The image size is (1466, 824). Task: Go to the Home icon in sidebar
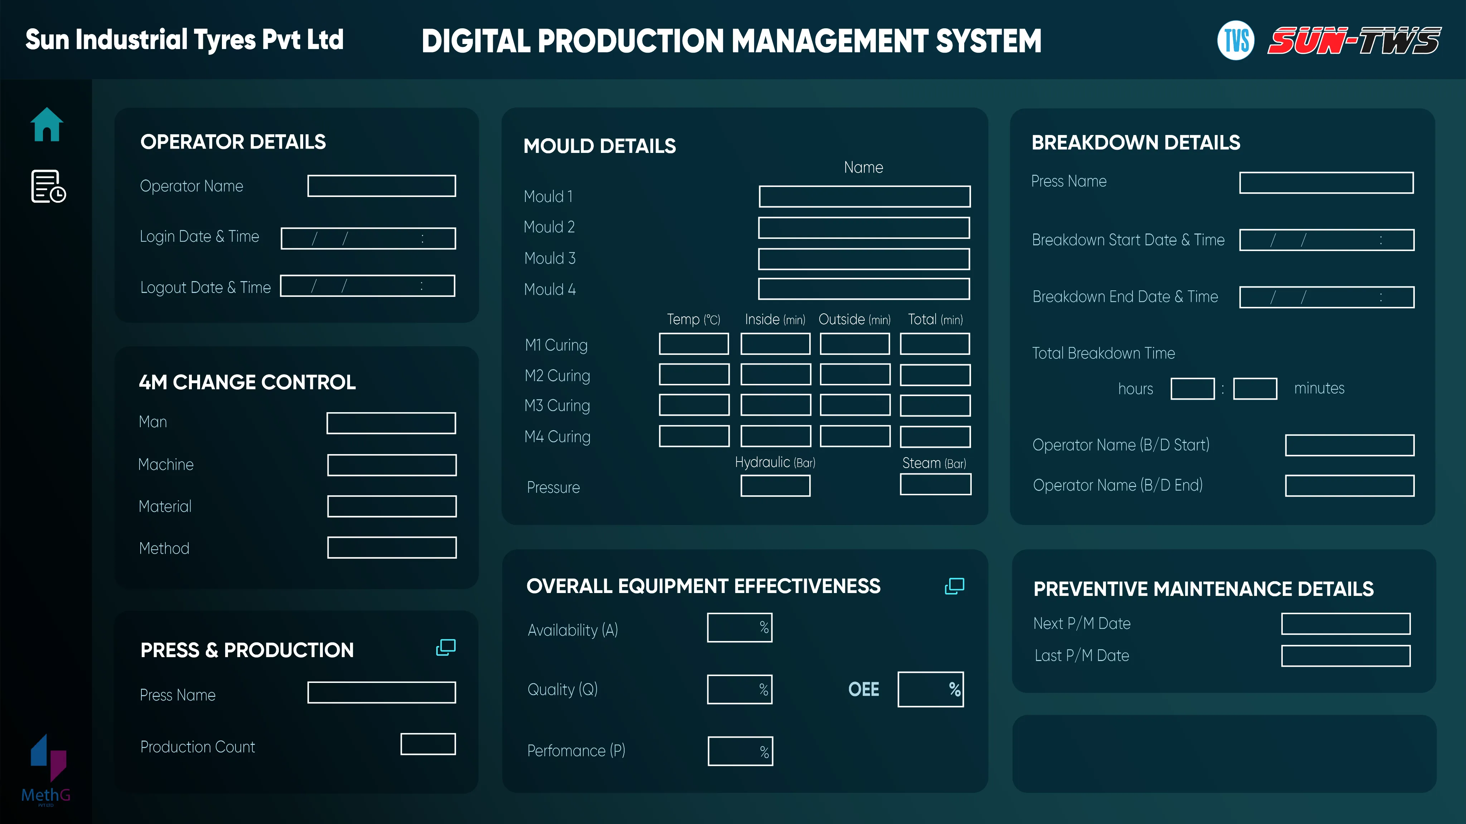(x=47, y=124)
